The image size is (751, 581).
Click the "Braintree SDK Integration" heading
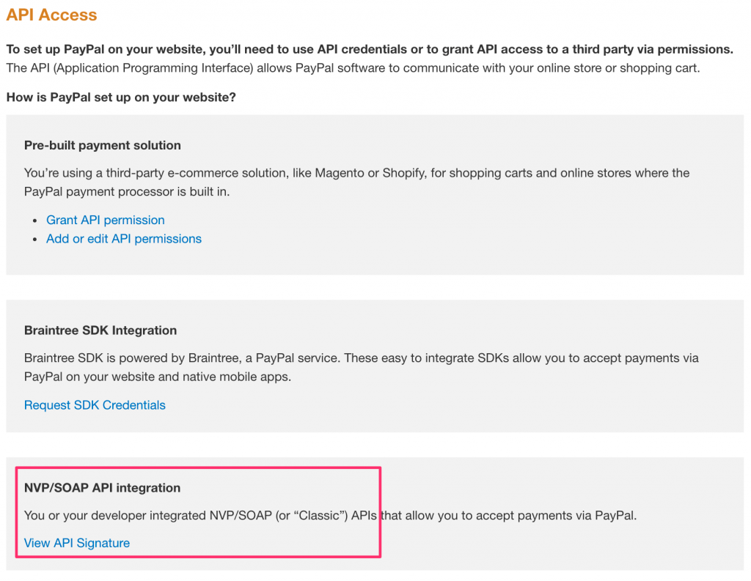tap(100, 330)
